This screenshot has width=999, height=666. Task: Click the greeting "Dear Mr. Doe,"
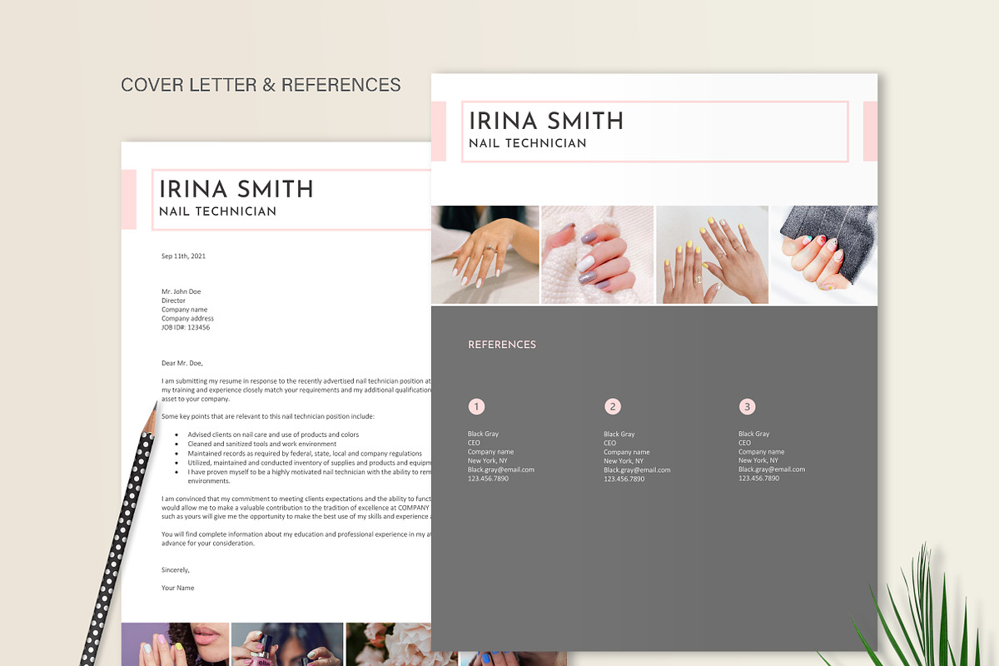(x=181, y=363)
